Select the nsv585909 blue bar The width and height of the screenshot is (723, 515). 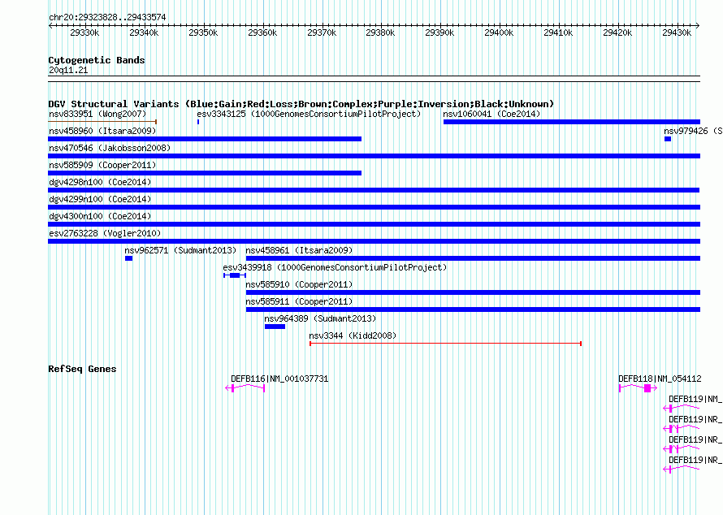(x=205, y=173)
